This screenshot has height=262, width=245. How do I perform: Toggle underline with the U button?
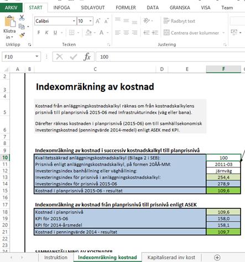click(x=55, y=33)
